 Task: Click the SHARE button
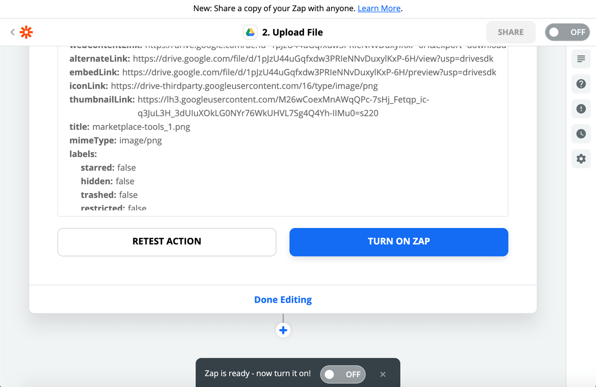coord(510,32)
